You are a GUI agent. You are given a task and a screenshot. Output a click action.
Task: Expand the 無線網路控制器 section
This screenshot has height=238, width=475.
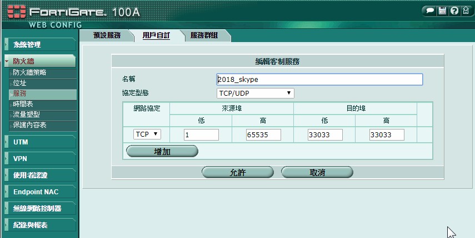[41, 208]
